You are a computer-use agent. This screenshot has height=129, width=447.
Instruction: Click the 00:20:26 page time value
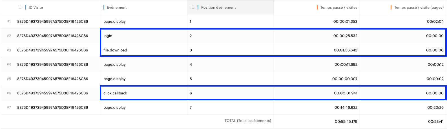(x=435, y=107)
